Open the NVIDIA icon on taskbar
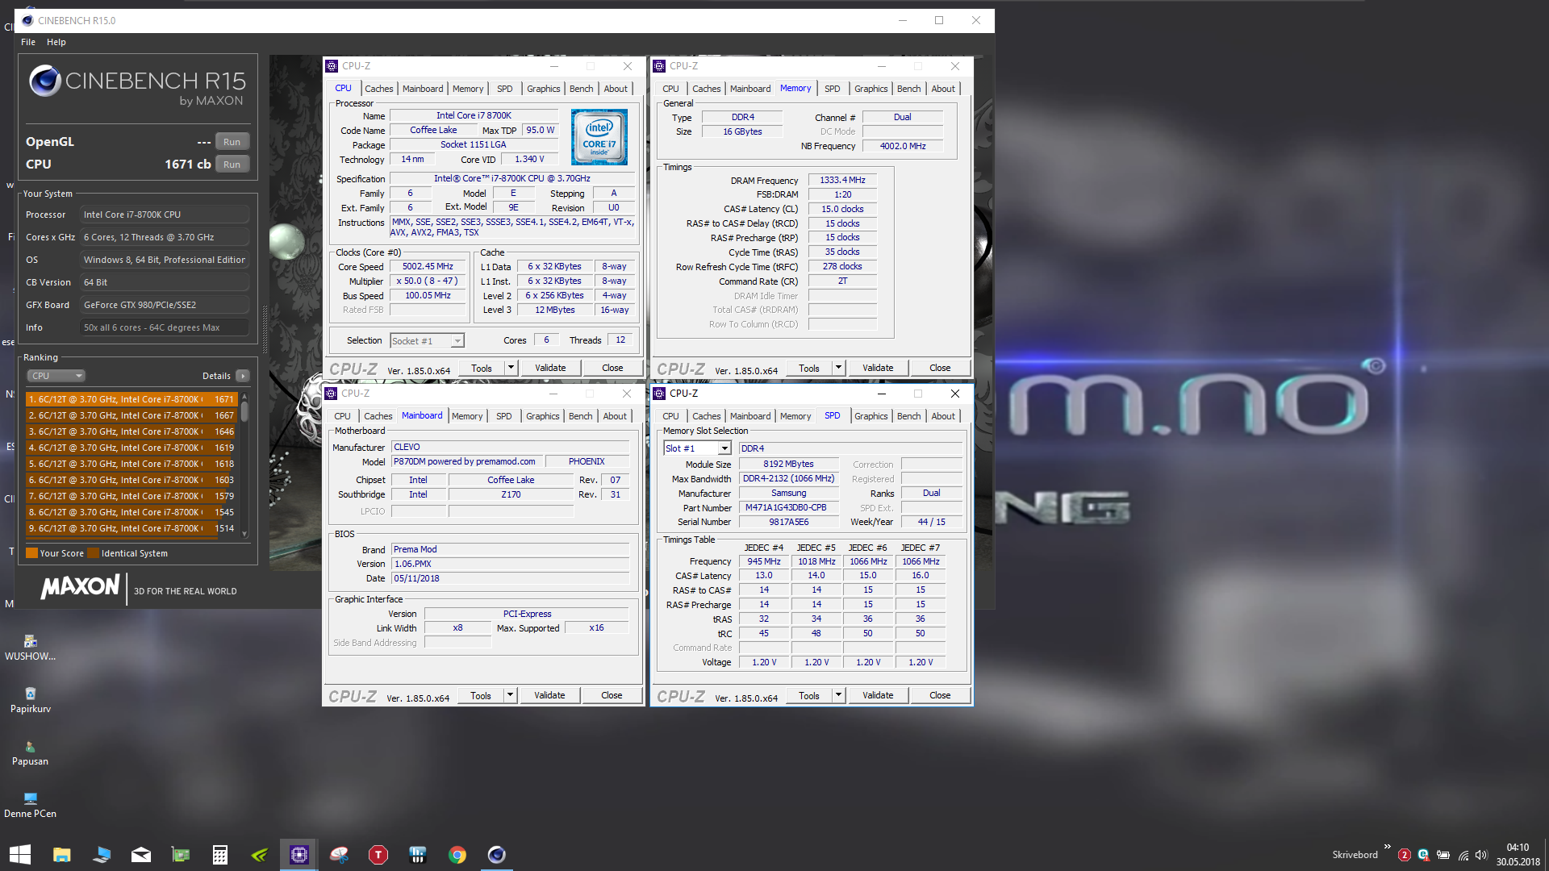 [259, 855]
